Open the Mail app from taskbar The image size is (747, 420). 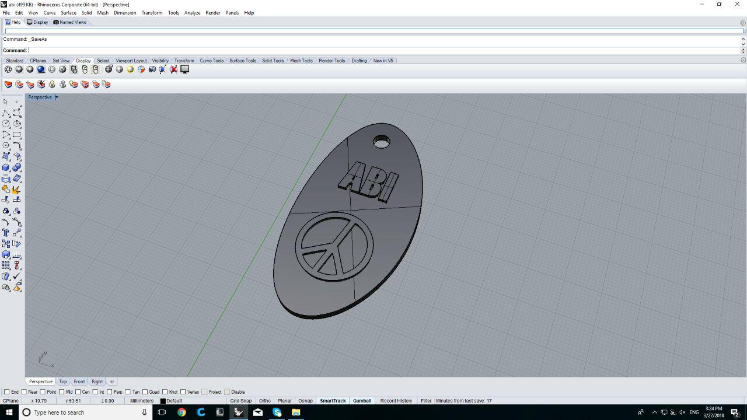pyautogui.click(x=257, y=412)
